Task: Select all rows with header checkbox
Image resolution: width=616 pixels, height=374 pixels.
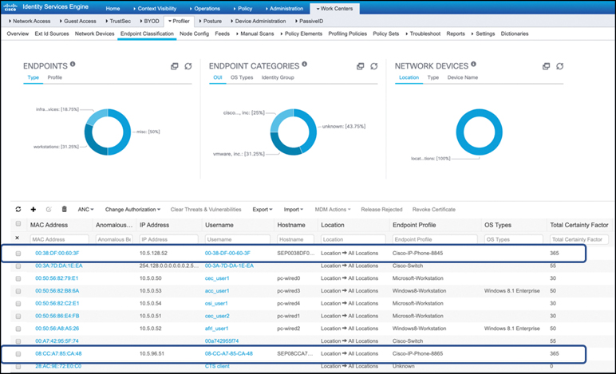Action: click(x=18, y=225)
